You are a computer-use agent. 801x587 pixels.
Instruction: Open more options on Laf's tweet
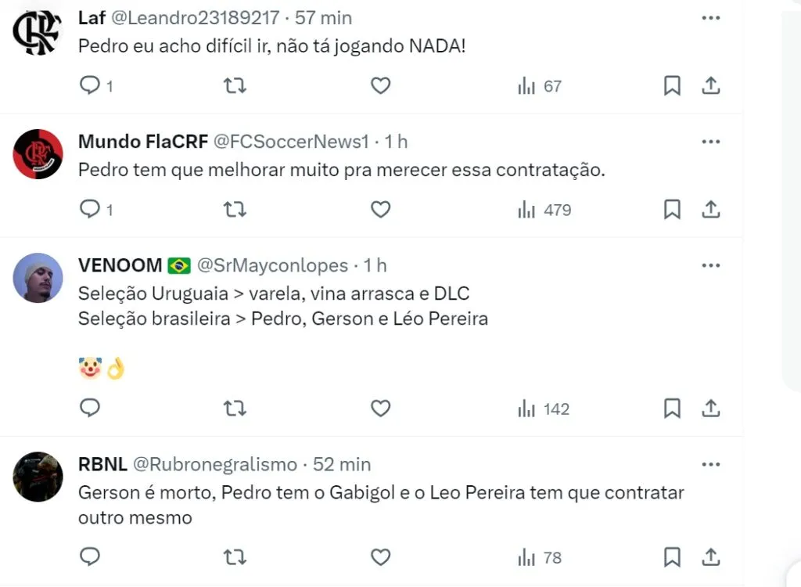click(710, 18)
